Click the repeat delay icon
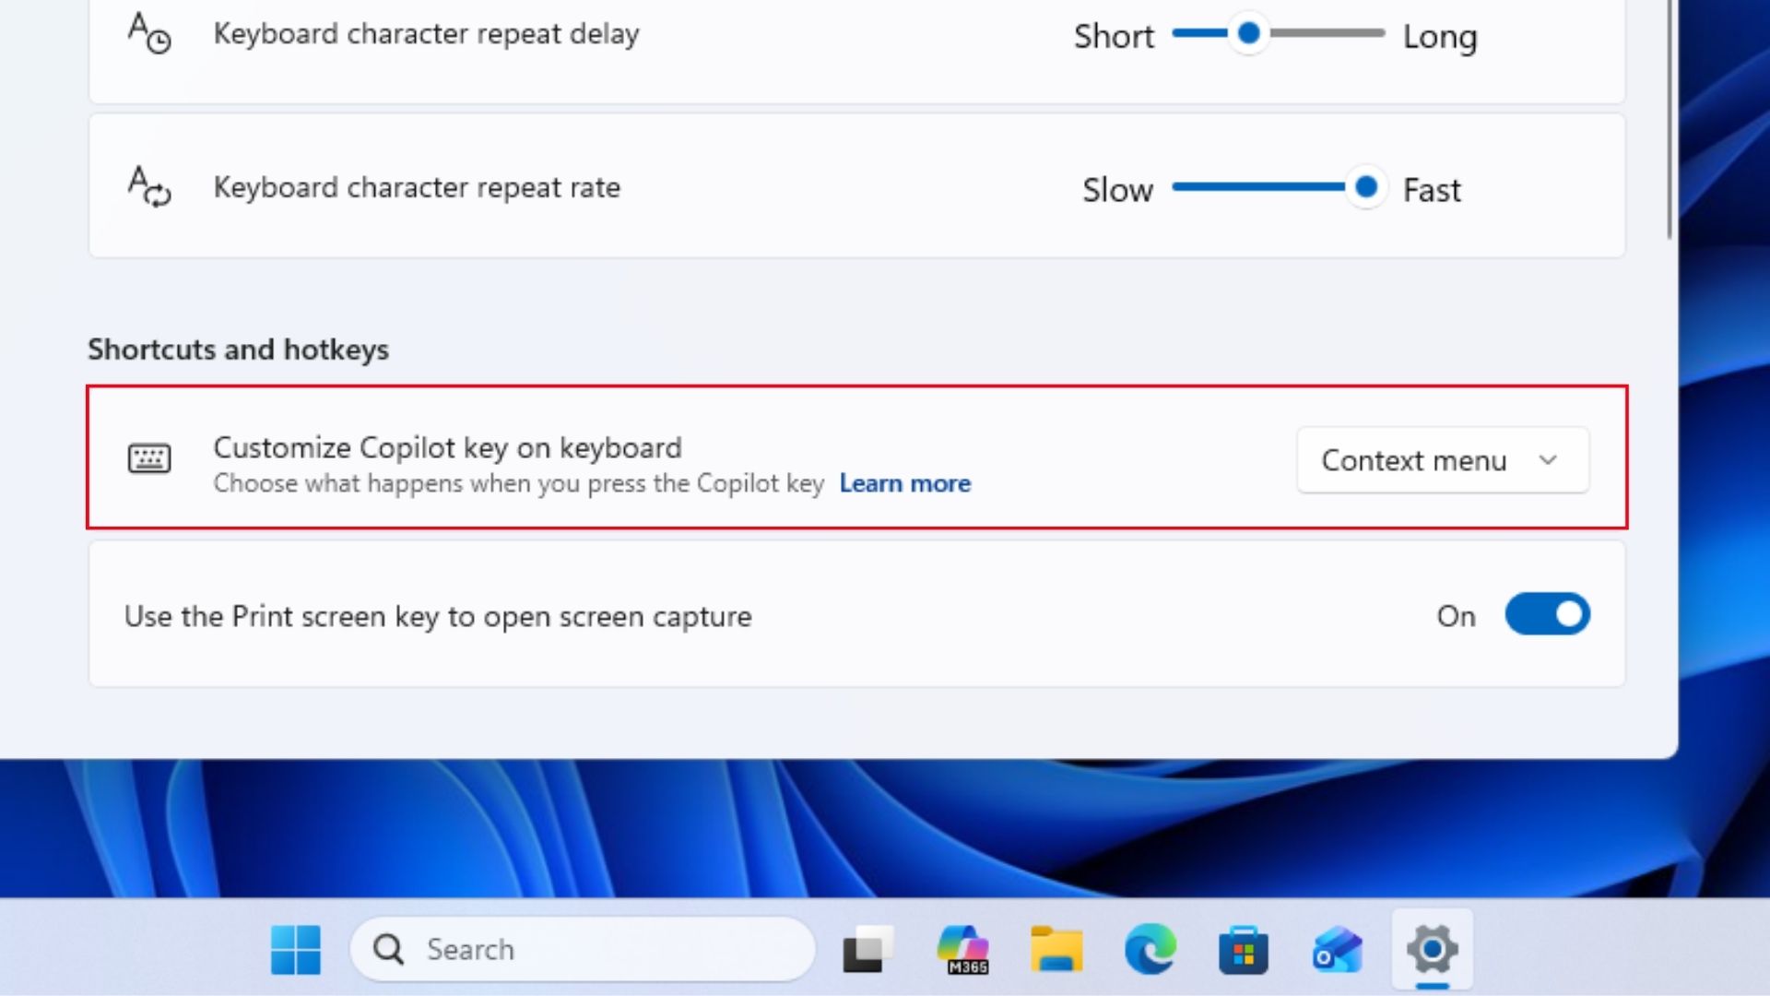Viewport: 1770px width, 996px height. coord(149,33)
